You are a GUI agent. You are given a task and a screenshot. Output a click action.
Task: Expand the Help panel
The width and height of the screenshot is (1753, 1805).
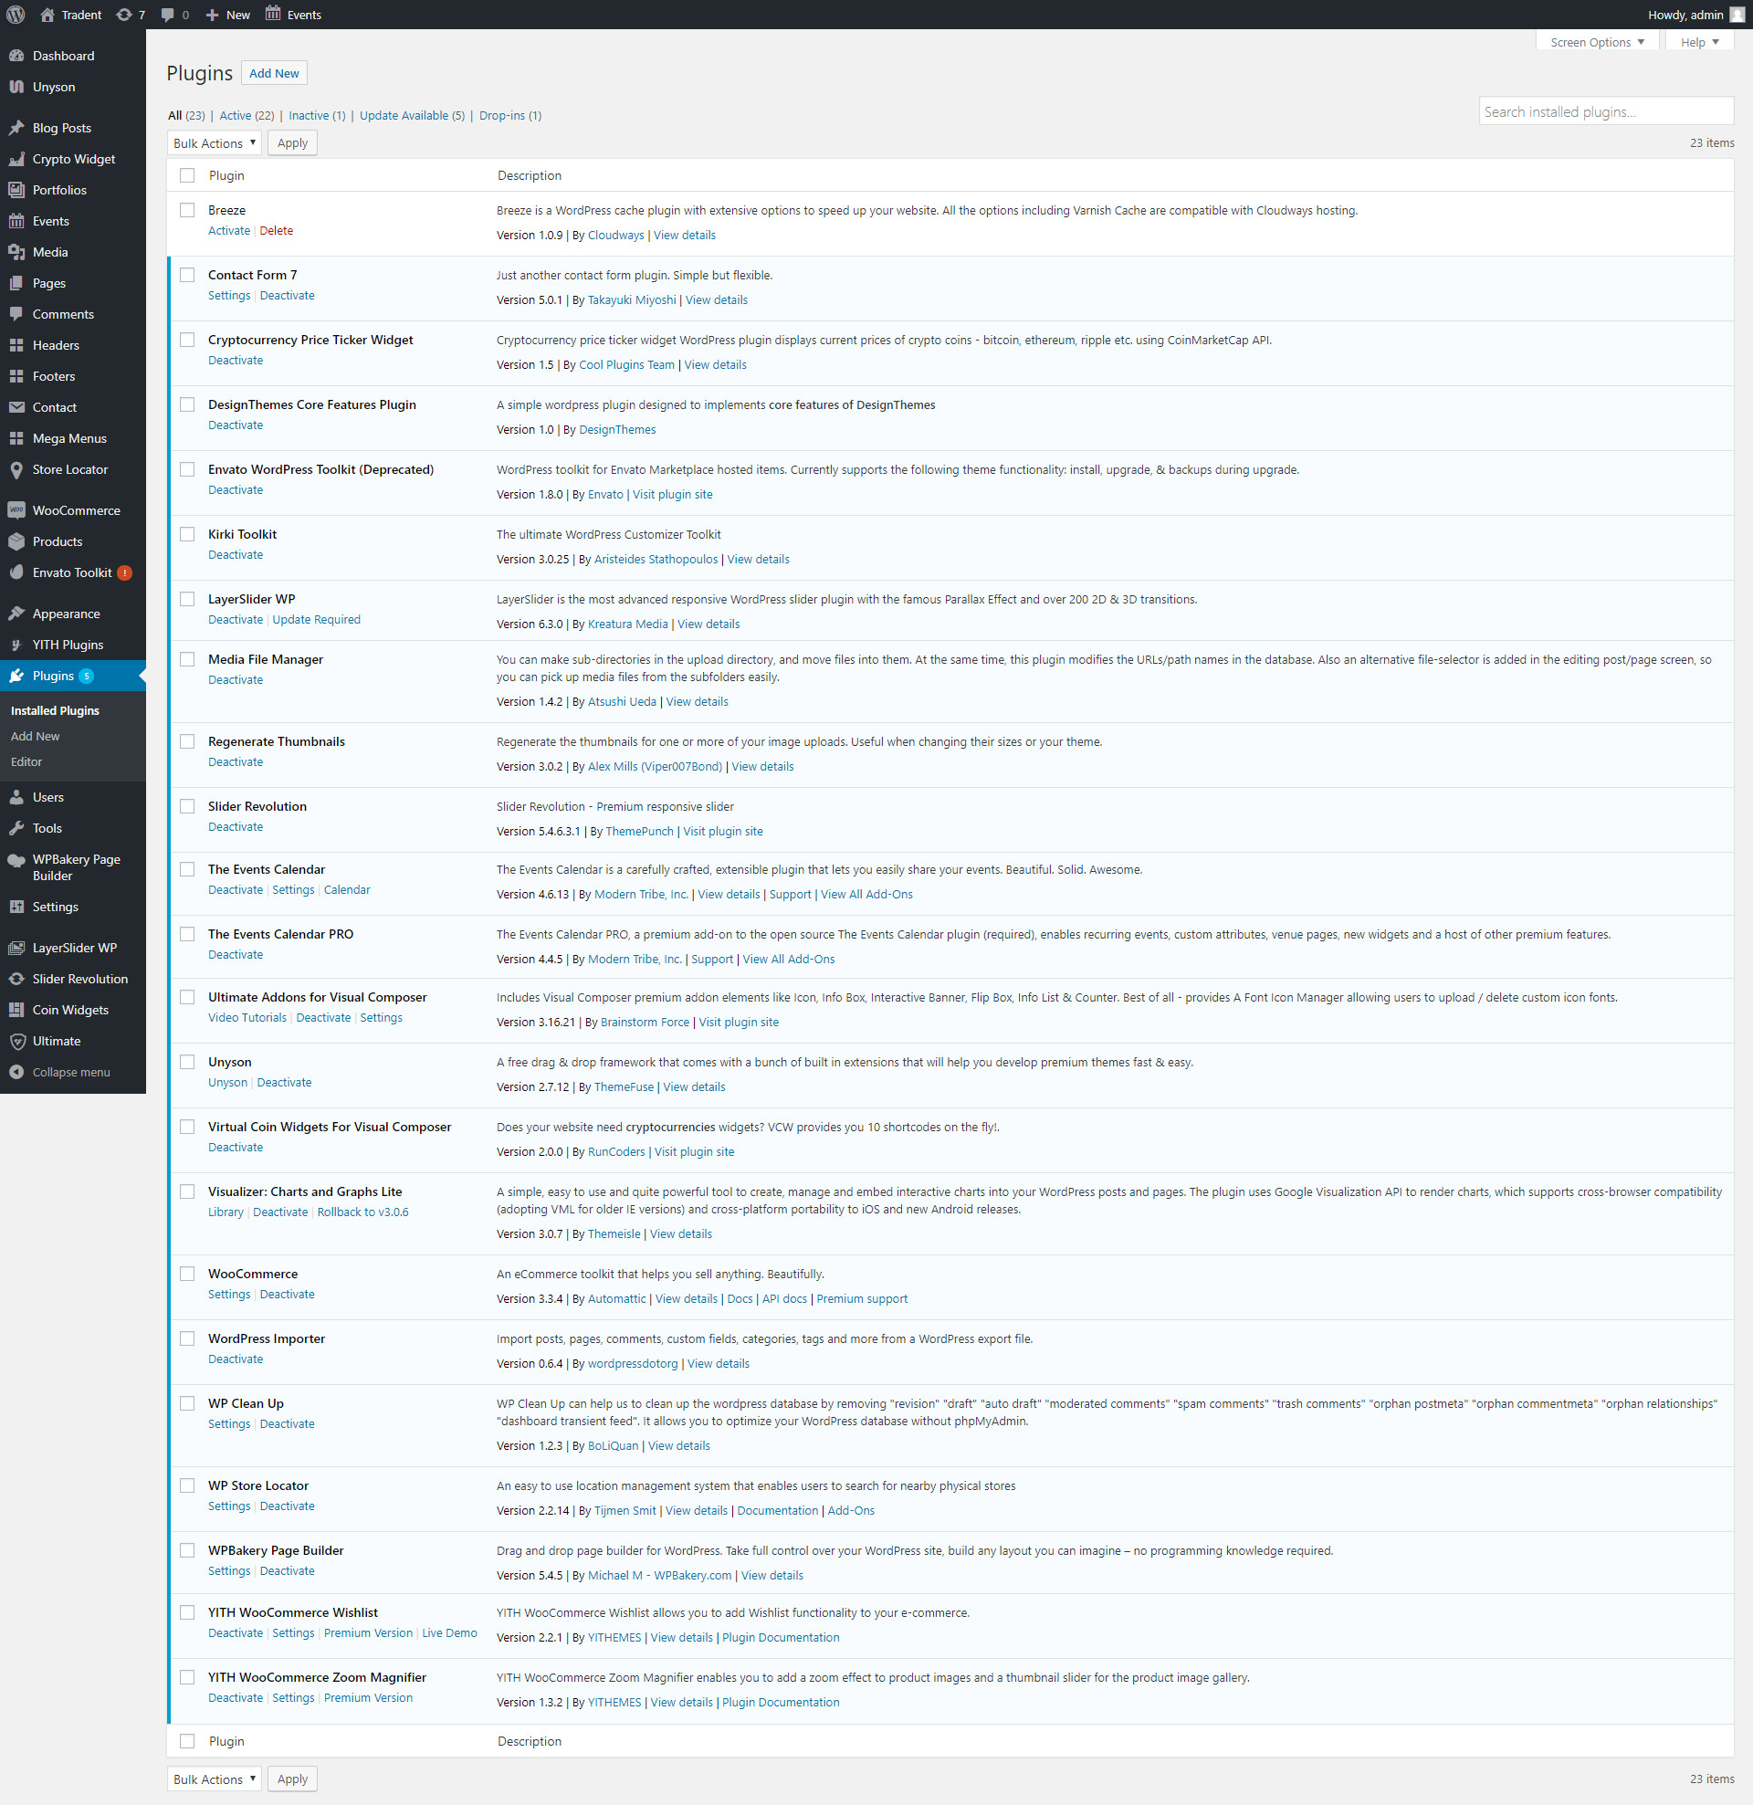[x=1697, y=41]
